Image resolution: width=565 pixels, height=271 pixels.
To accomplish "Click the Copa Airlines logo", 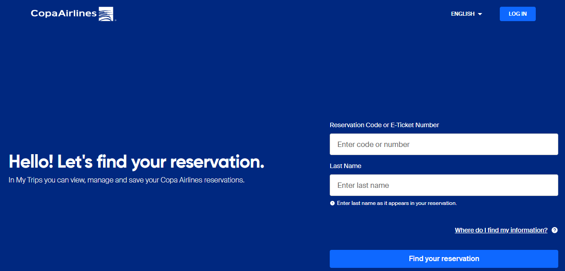I will click(x=74, y=14).
